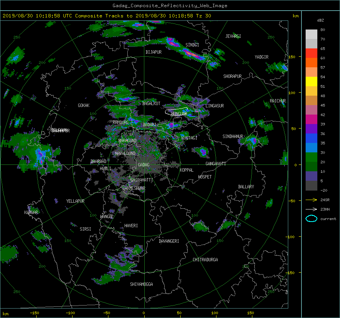Viewport: 340px width, 318px height.
Task: Click the CHITRADURGA city label
Action: 206,260
